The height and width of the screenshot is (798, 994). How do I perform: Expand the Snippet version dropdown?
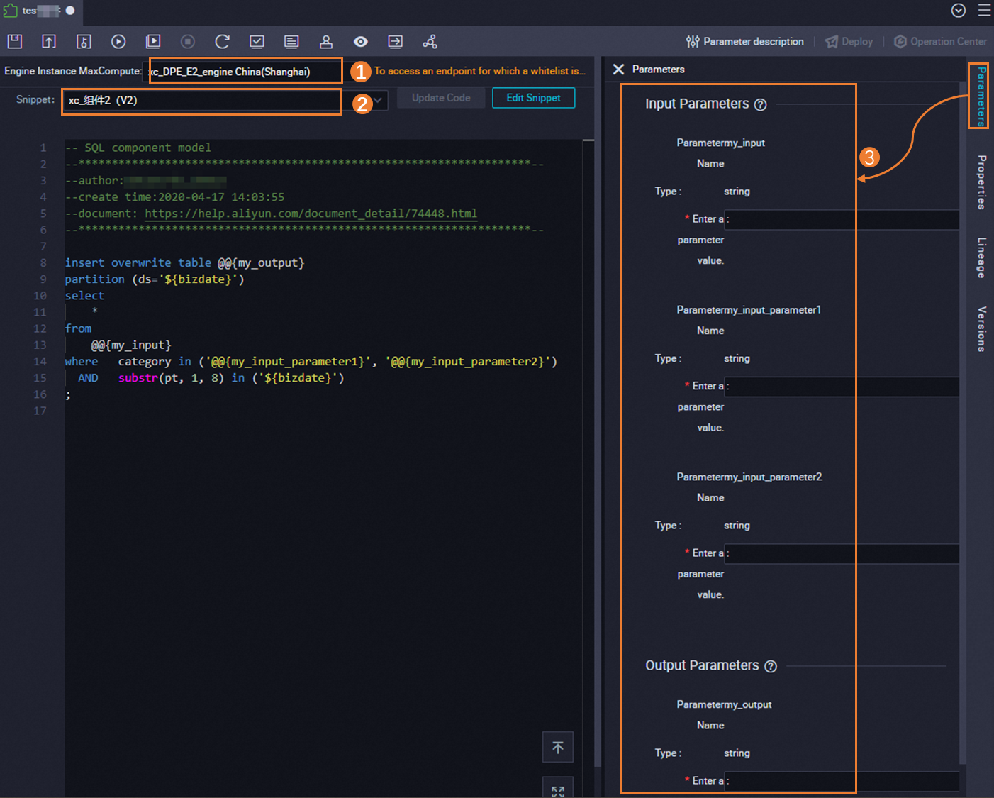378,100
